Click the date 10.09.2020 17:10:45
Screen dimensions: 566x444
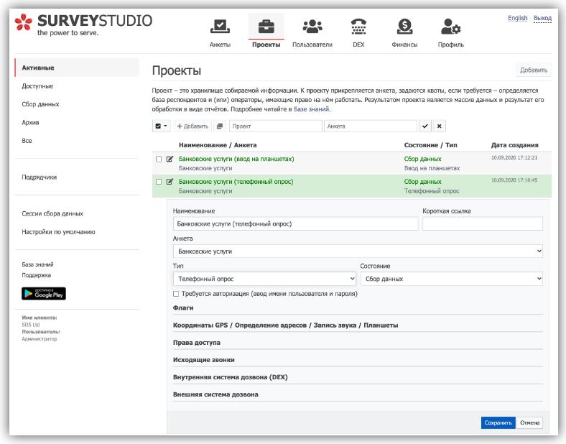[514, 180]
